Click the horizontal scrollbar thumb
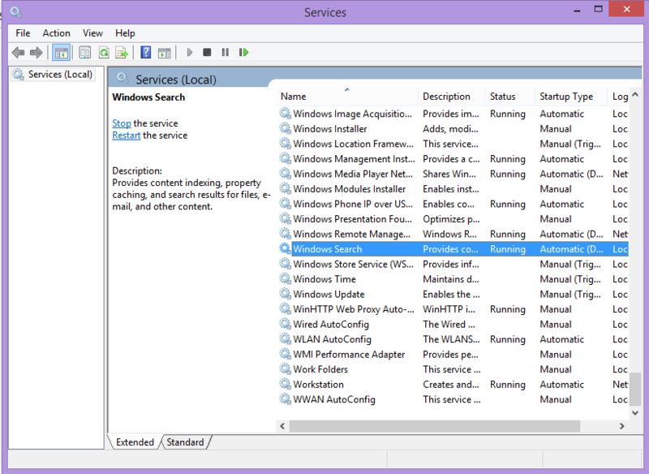Screen dimensions: 649x474 tap(435, 426)
